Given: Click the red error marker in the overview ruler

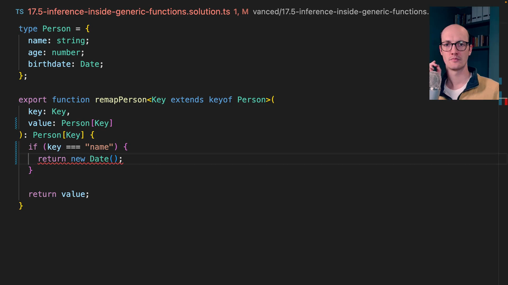Looking at the screenshot, I should pos(505,101).
